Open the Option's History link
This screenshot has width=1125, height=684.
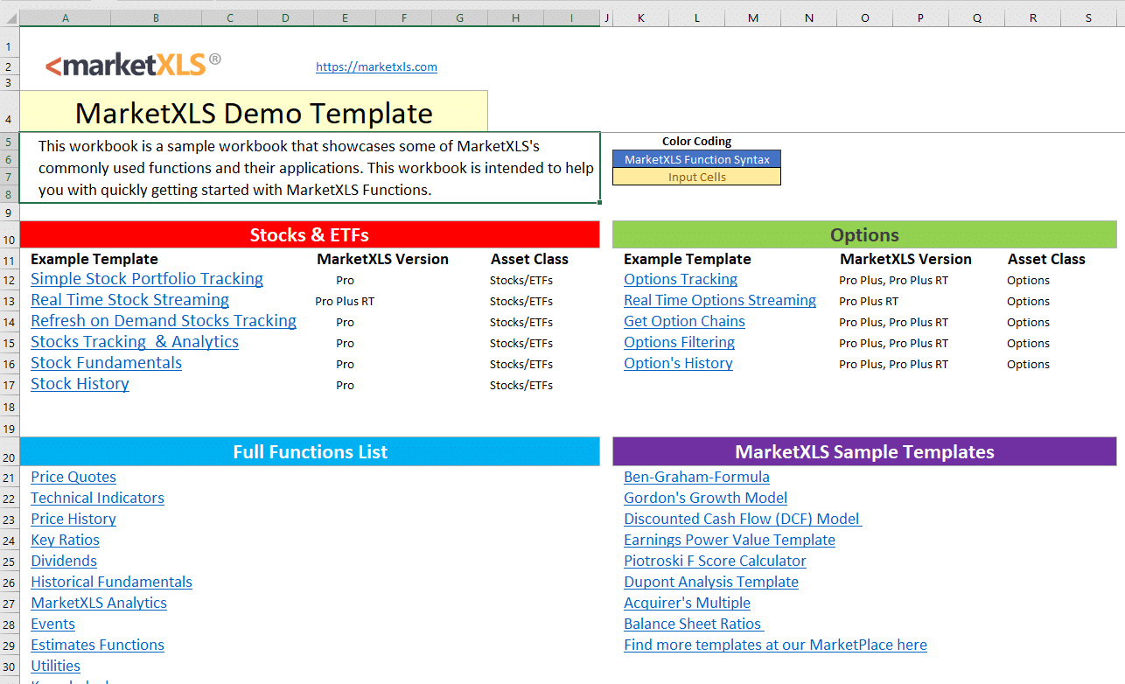click(x=678, y=363)
